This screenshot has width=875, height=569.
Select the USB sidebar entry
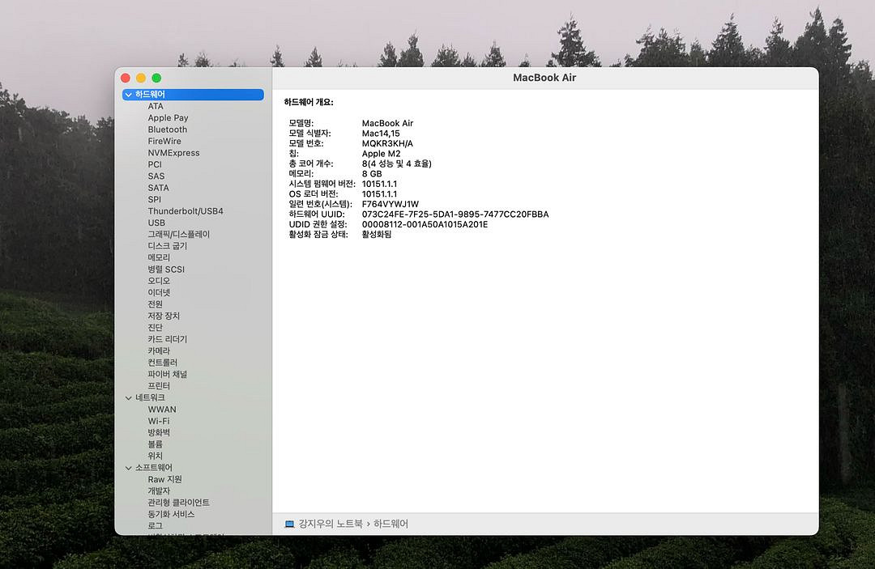point(156,223)
